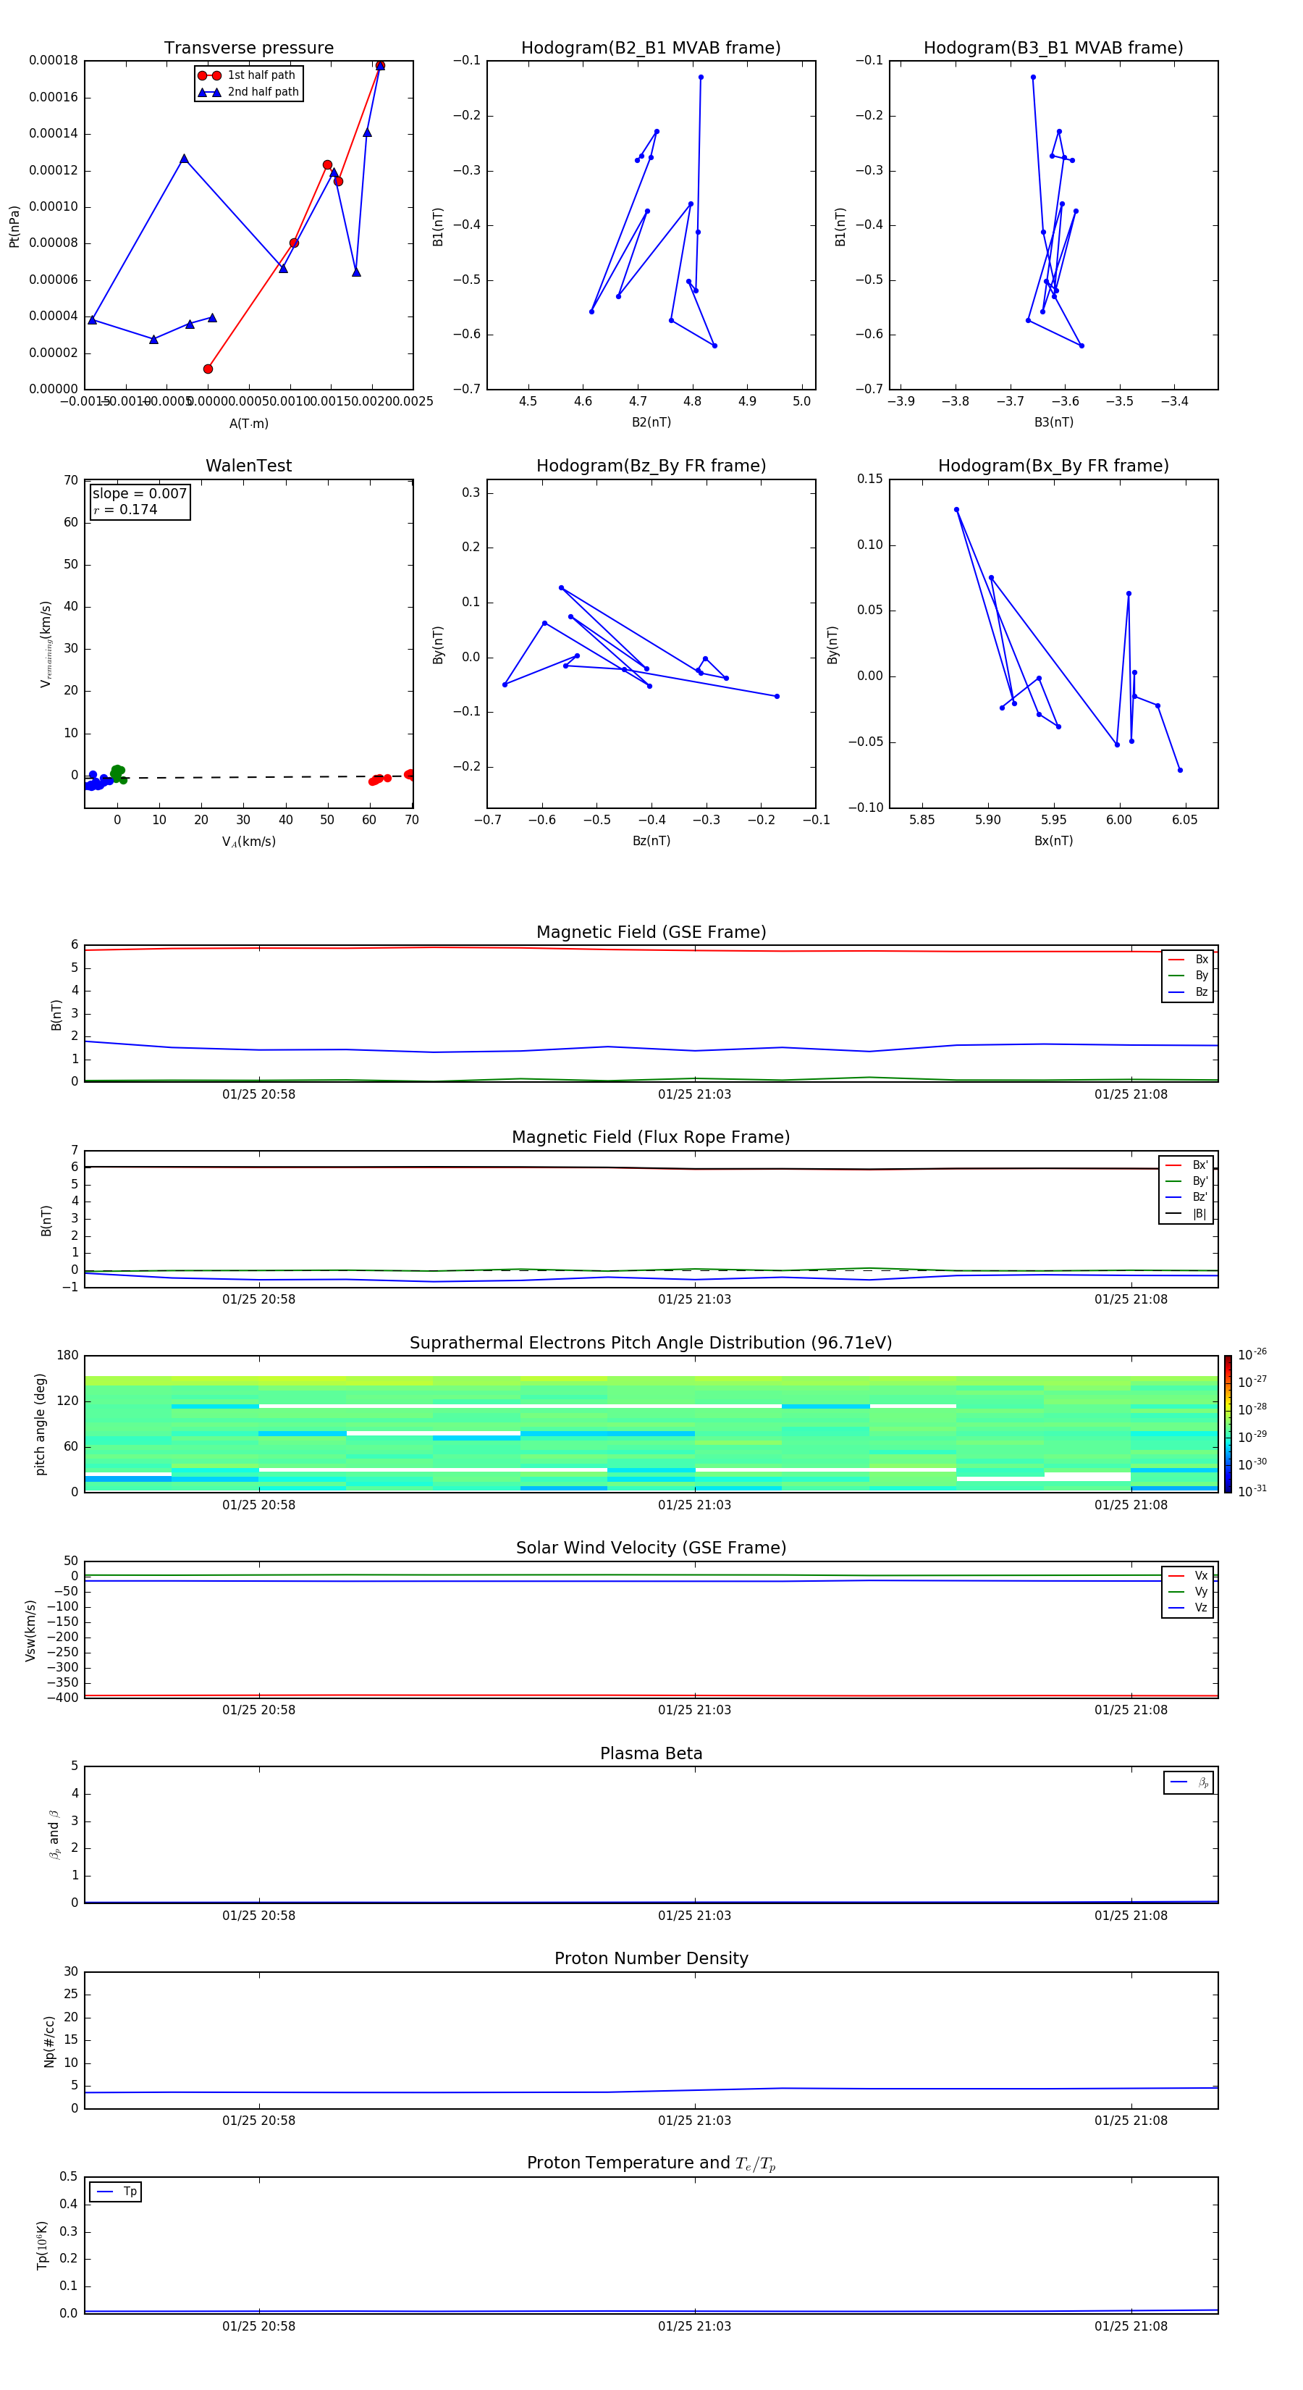The height and width of the screenshot is (2390, 1303).
Task: Click the "WalenTest" plot title
Action: coord(248,466)
